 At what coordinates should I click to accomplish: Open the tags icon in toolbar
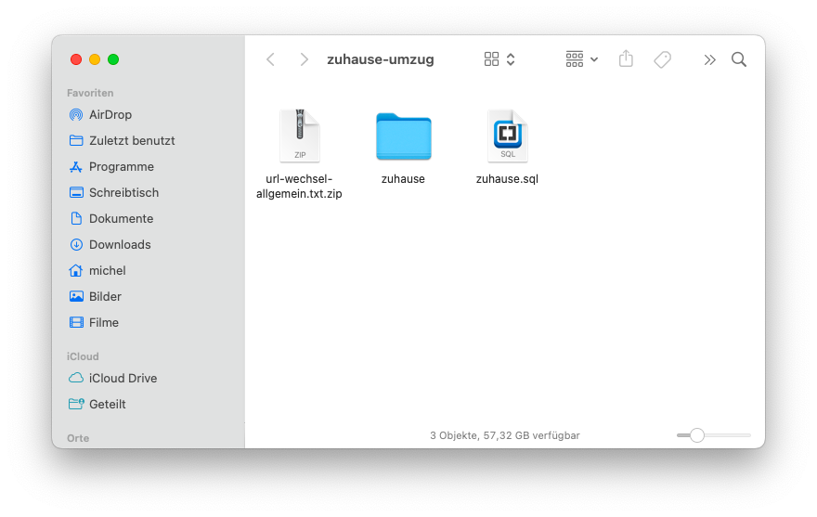tap(662, 59)
